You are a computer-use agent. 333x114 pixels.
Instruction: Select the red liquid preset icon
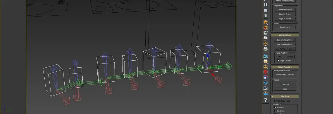tap(266, 72)
